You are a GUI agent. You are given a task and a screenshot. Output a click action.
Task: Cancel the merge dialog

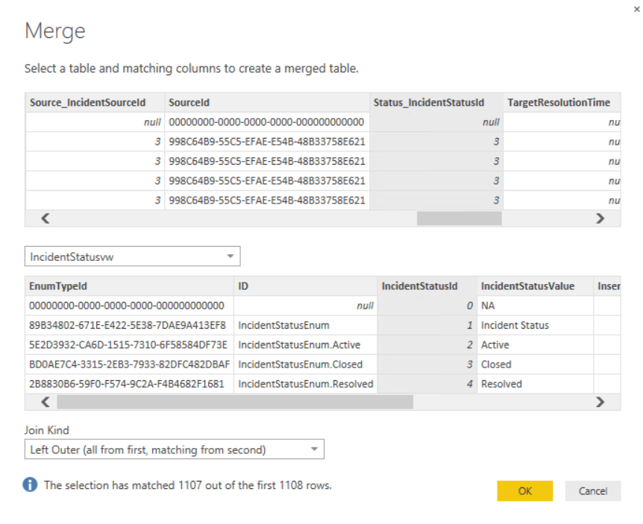coord(592,490)
